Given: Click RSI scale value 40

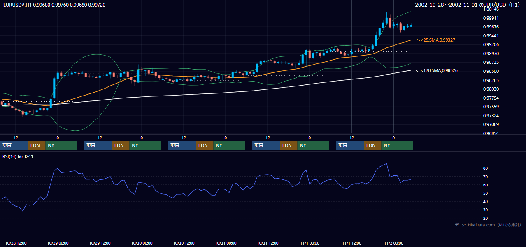Looking at the screenshot, I should coord(486,201).
